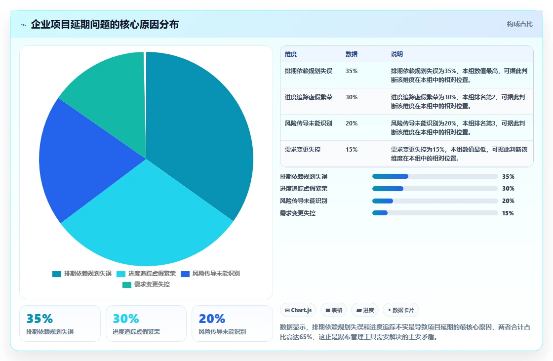This screenshot has height=361, width=553.
Task: Click description stating 本组排名第3
Action: pyautogui.click(x=458, y=128)
